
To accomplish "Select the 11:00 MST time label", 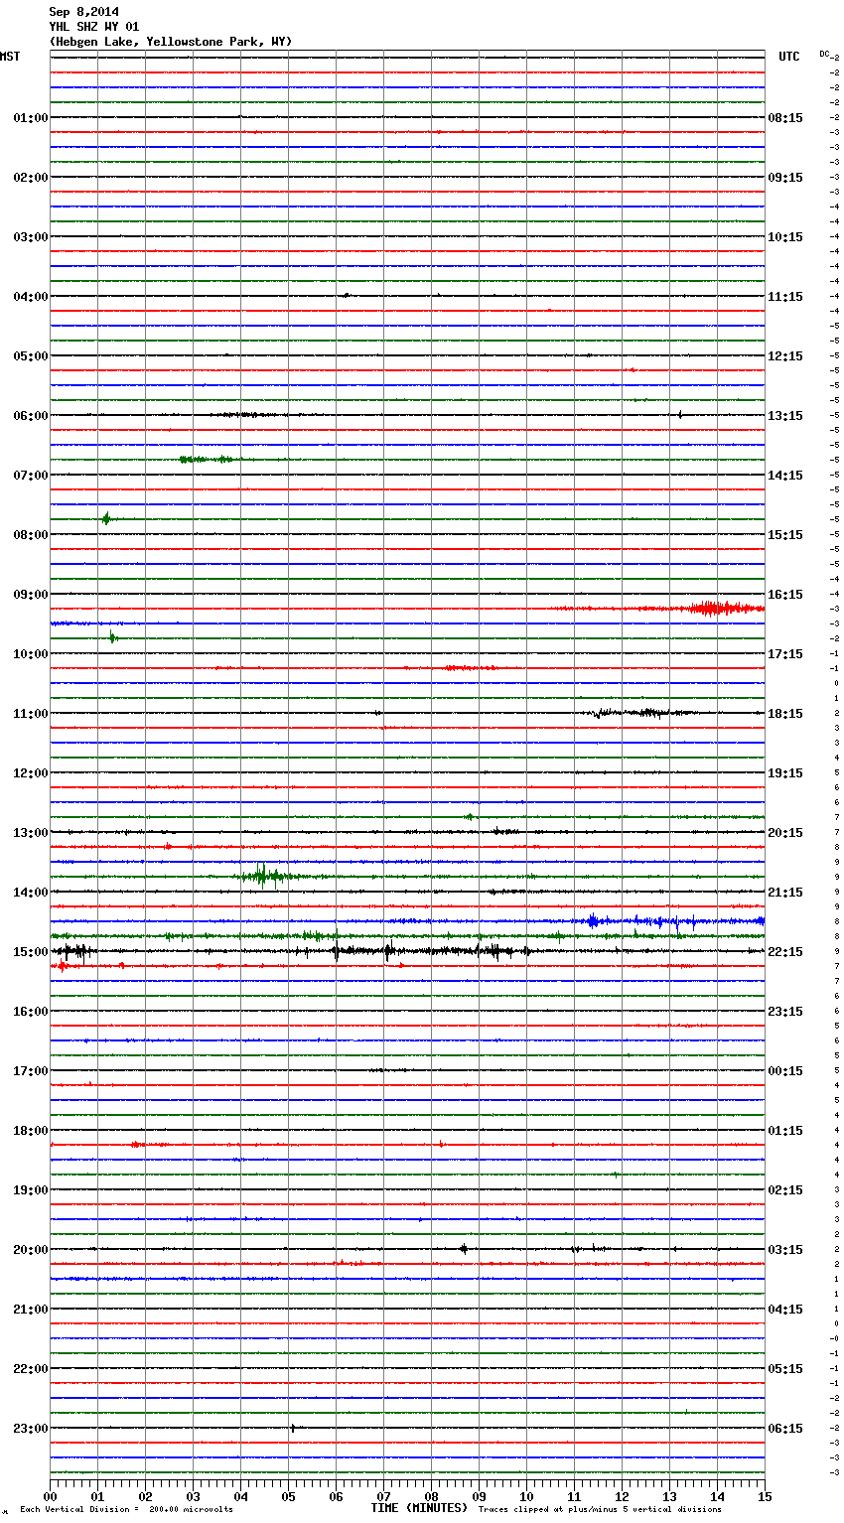I will [30, 714].
